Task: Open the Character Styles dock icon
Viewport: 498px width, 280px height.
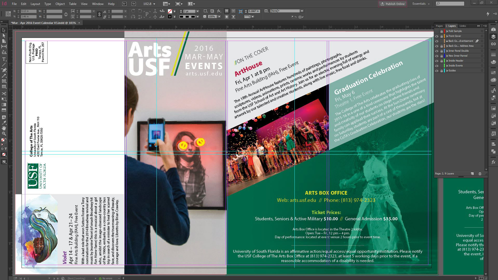Action: click(493, 90)
